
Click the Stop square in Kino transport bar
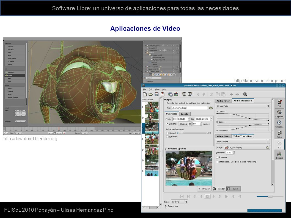[207, 197]
